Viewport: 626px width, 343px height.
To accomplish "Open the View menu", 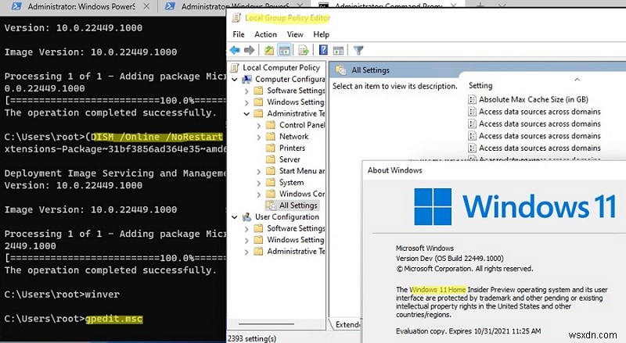I will click(x=295, y=34).
